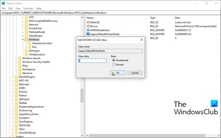Expand the Network key
Image resolution: width=221 pixels, height=138 pixels.
point(23,25)
